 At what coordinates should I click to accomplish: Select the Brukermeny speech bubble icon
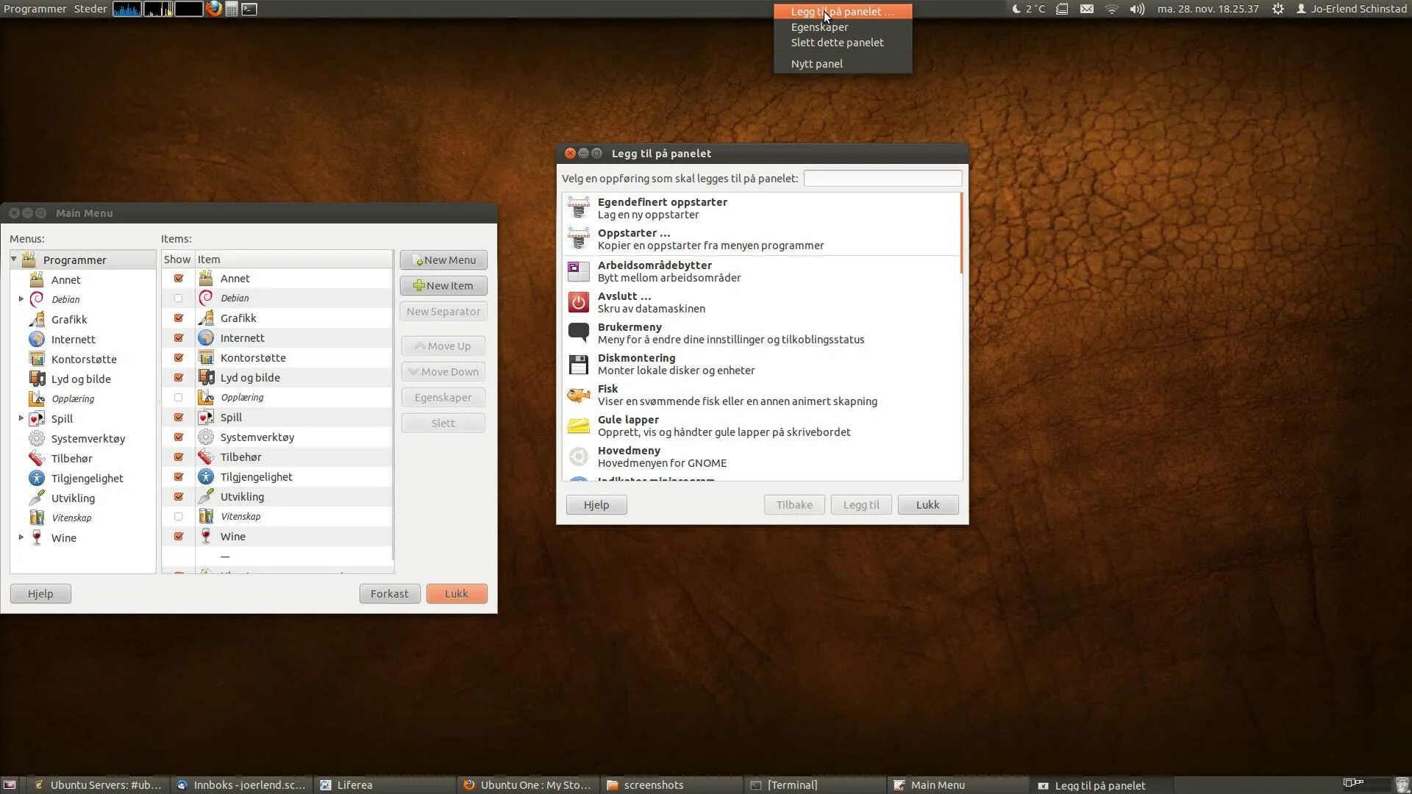(x=579, y=333)
